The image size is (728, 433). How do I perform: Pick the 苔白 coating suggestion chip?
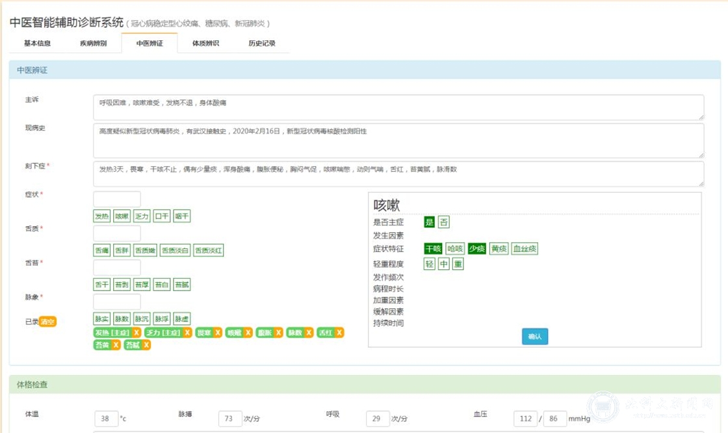pyautogui.click(x=162, y=284)
